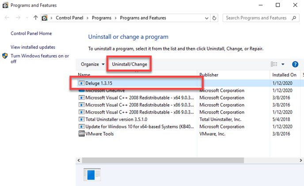Viewport: 304px width, 186px height.
Task: Click the Deluge 1.3.15 program icon
Action: click(82, 83)
